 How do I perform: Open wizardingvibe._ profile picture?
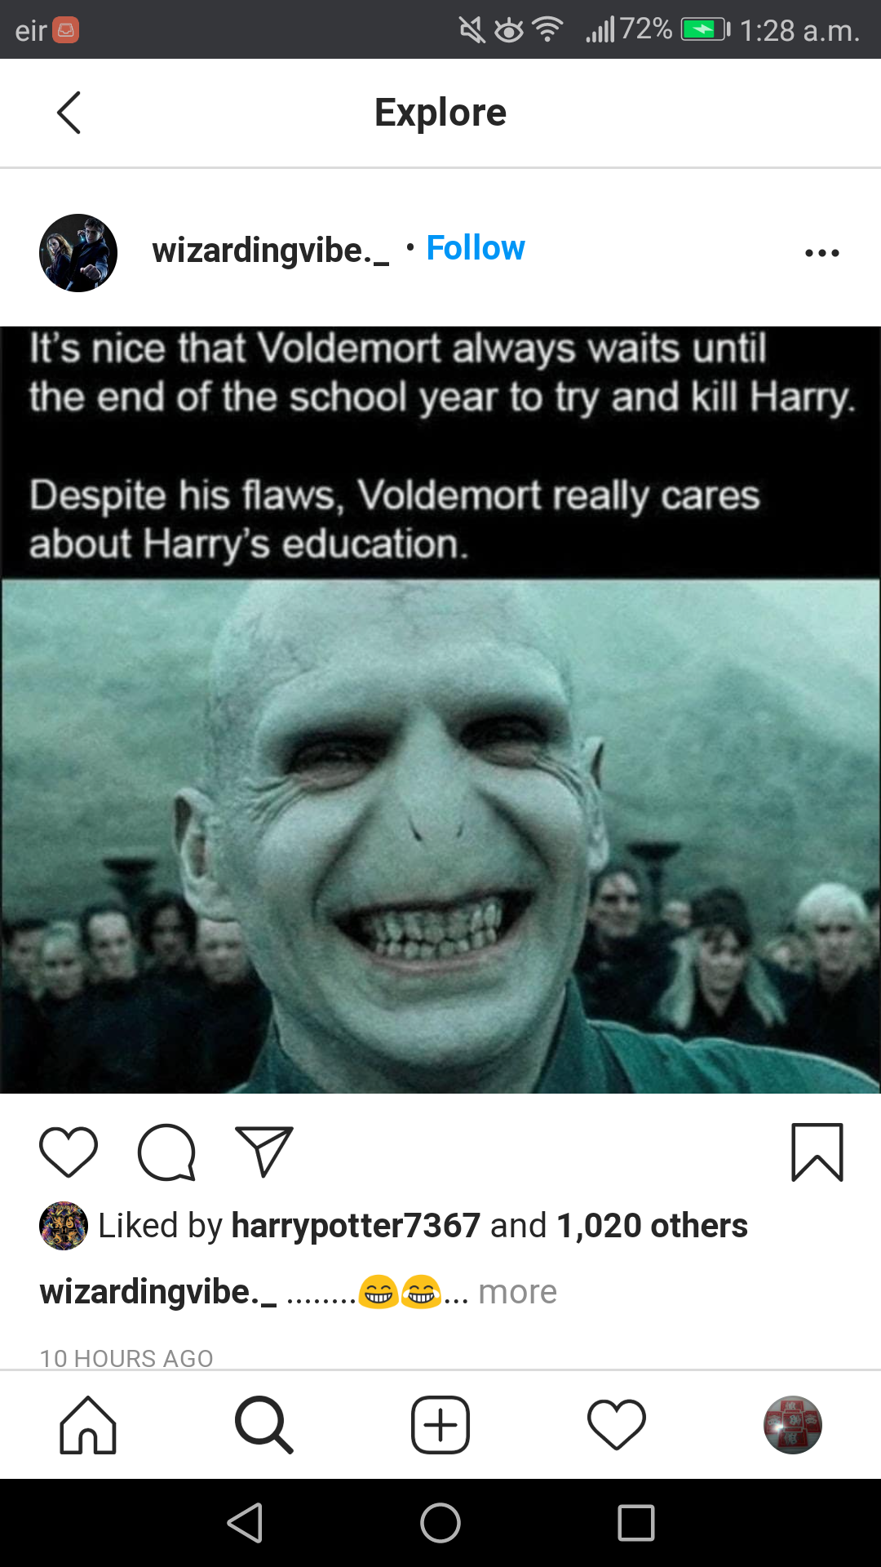(78, 253)
